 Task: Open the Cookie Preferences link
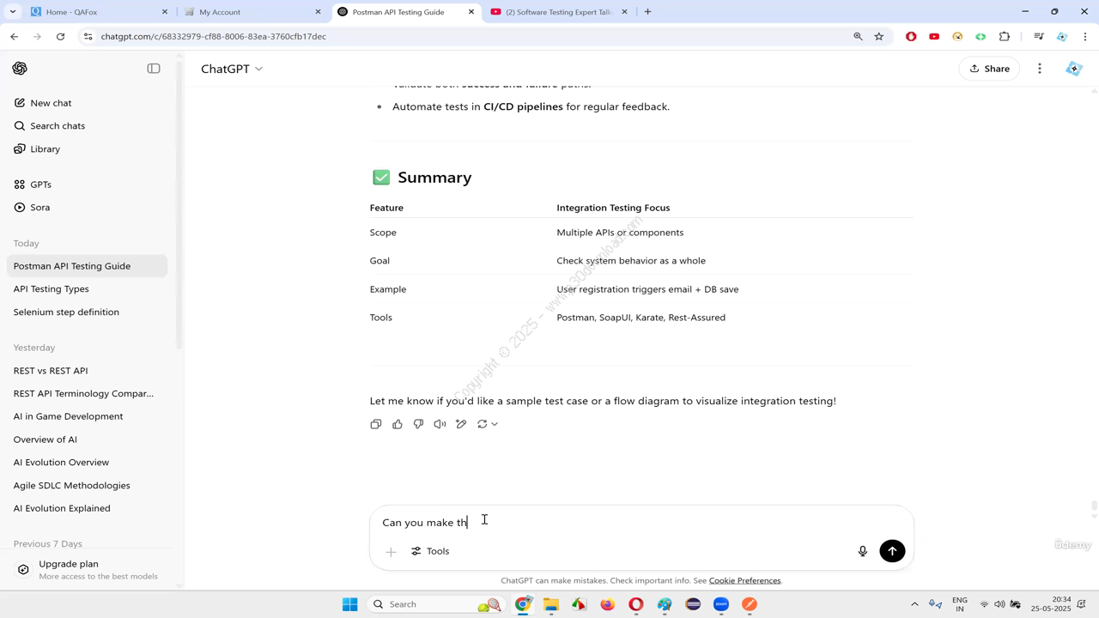tap(744, 581)
